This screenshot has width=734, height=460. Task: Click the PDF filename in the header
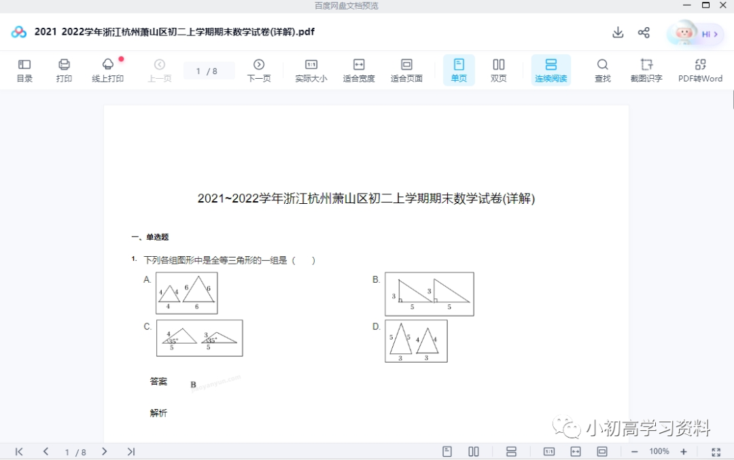click(174, 32)
